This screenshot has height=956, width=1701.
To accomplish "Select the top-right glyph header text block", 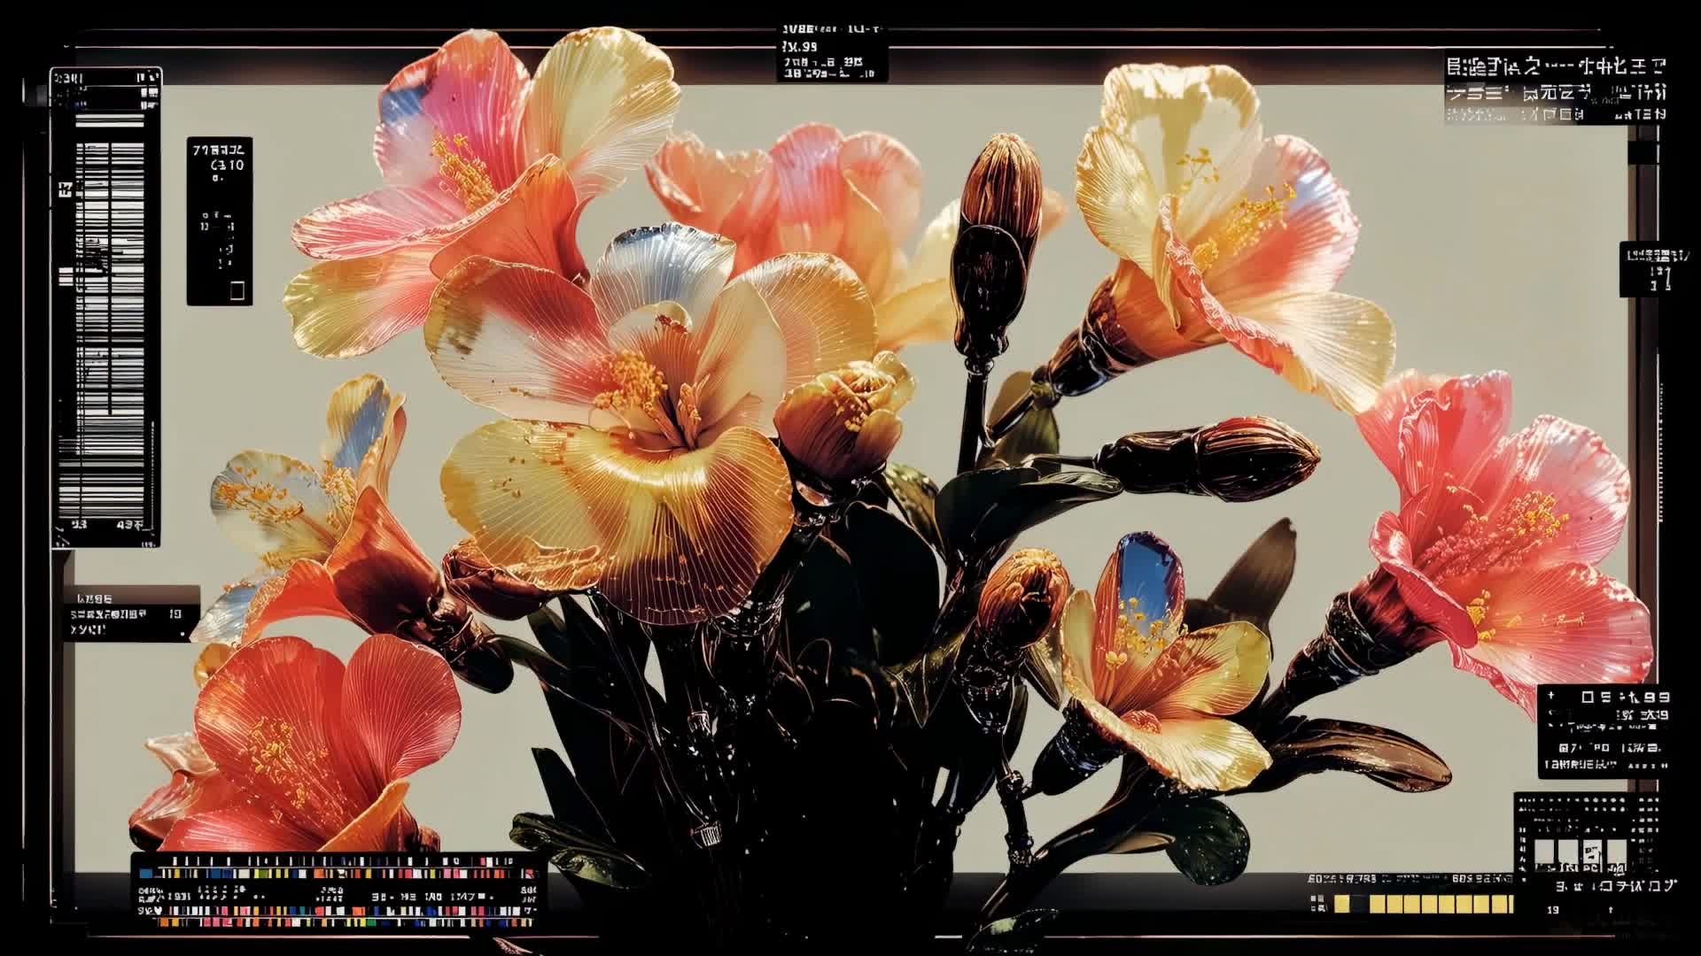I will click(1556, 90).
